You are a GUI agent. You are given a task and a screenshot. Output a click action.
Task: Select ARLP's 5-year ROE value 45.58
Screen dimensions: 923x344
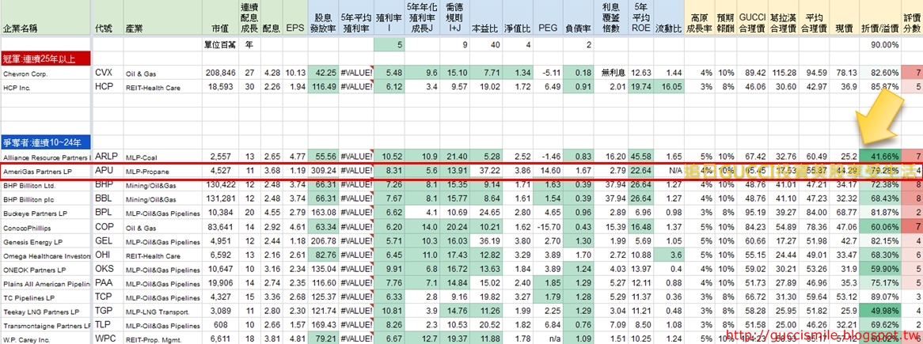point(640,157)
